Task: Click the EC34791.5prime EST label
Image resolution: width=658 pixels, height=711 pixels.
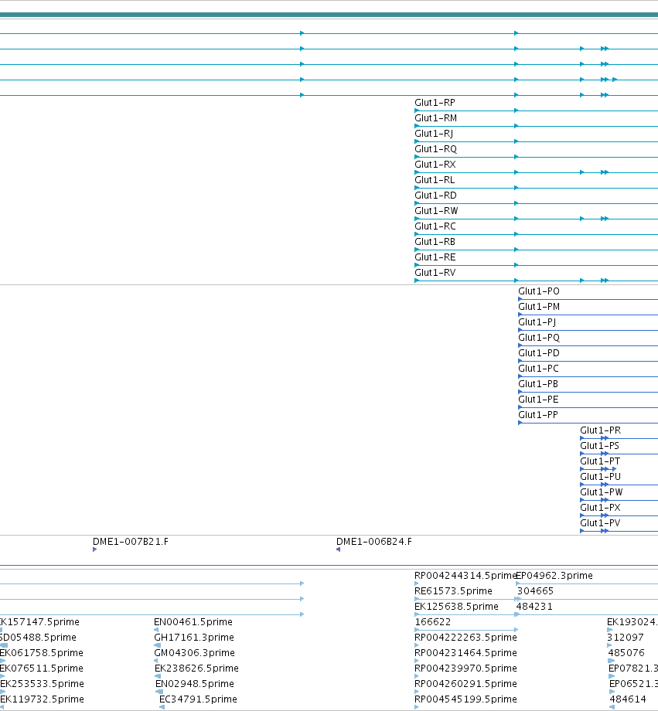Action: pos(198,699)
